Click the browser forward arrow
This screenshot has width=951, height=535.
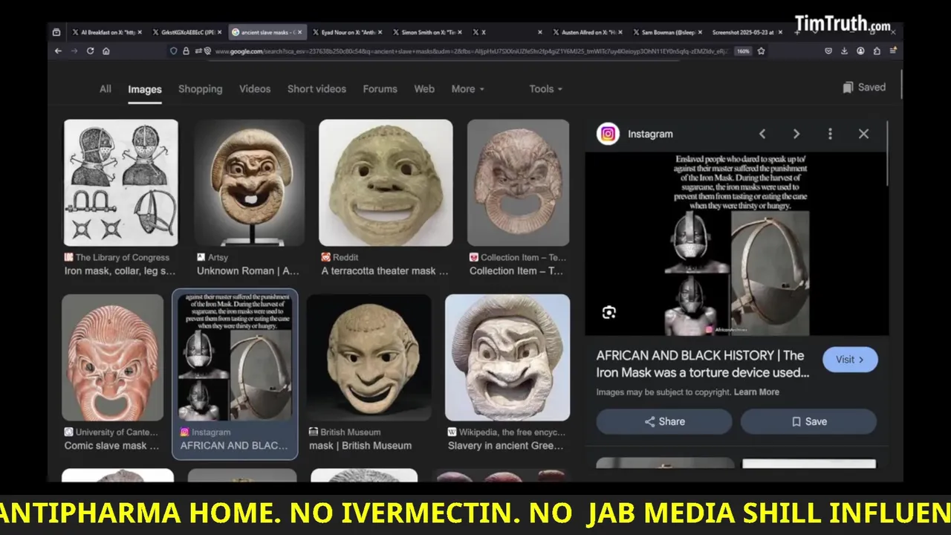[74, 51]
